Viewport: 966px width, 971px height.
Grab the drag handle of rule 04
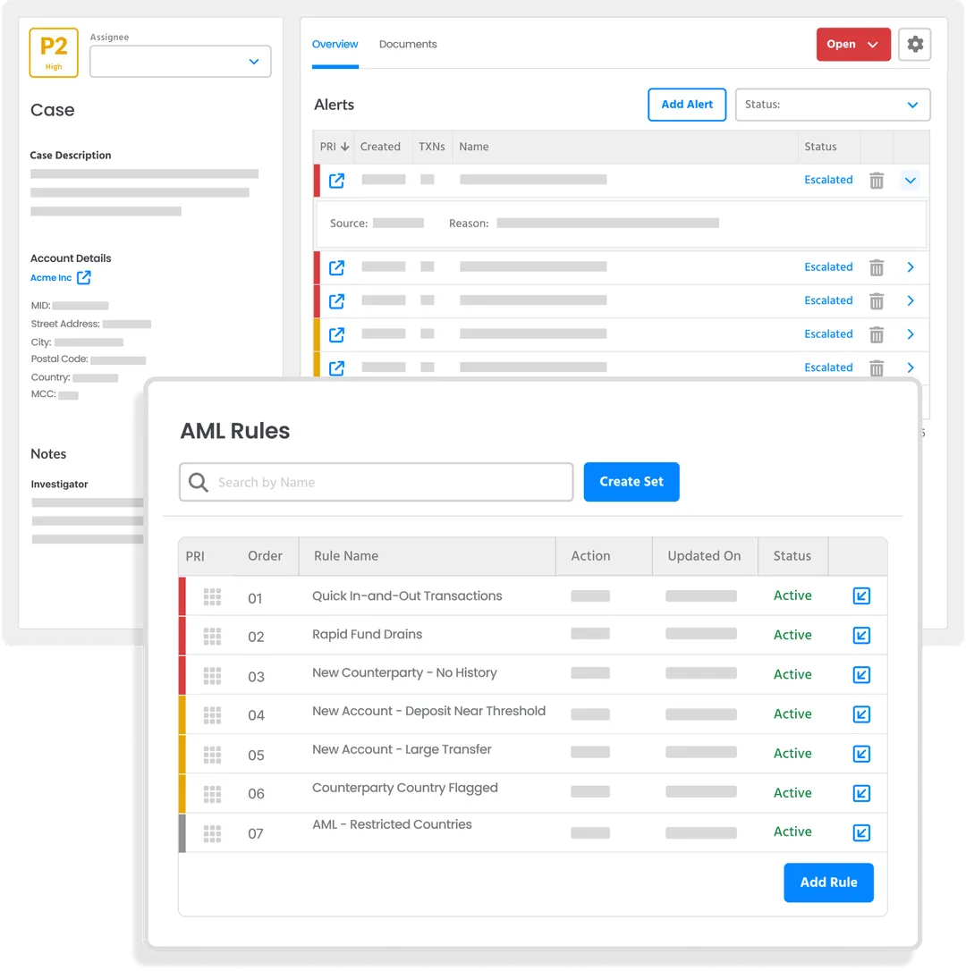212,715
